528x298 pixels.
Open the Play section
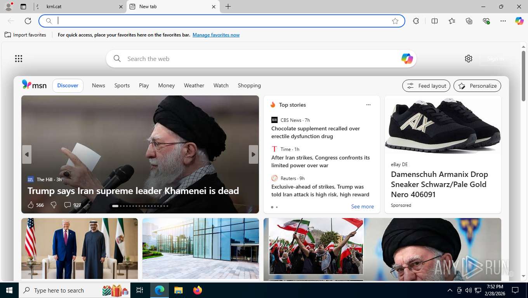pyautogui.click(x=144, y=85)
